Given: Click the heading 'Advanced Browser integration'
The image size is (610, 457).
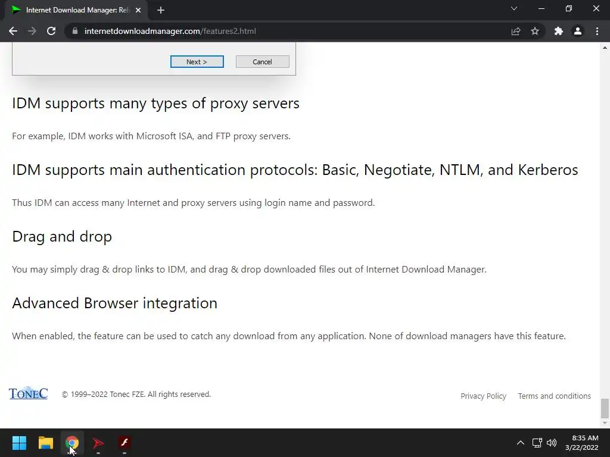Looking at the screenshot, I should [115, 303].
